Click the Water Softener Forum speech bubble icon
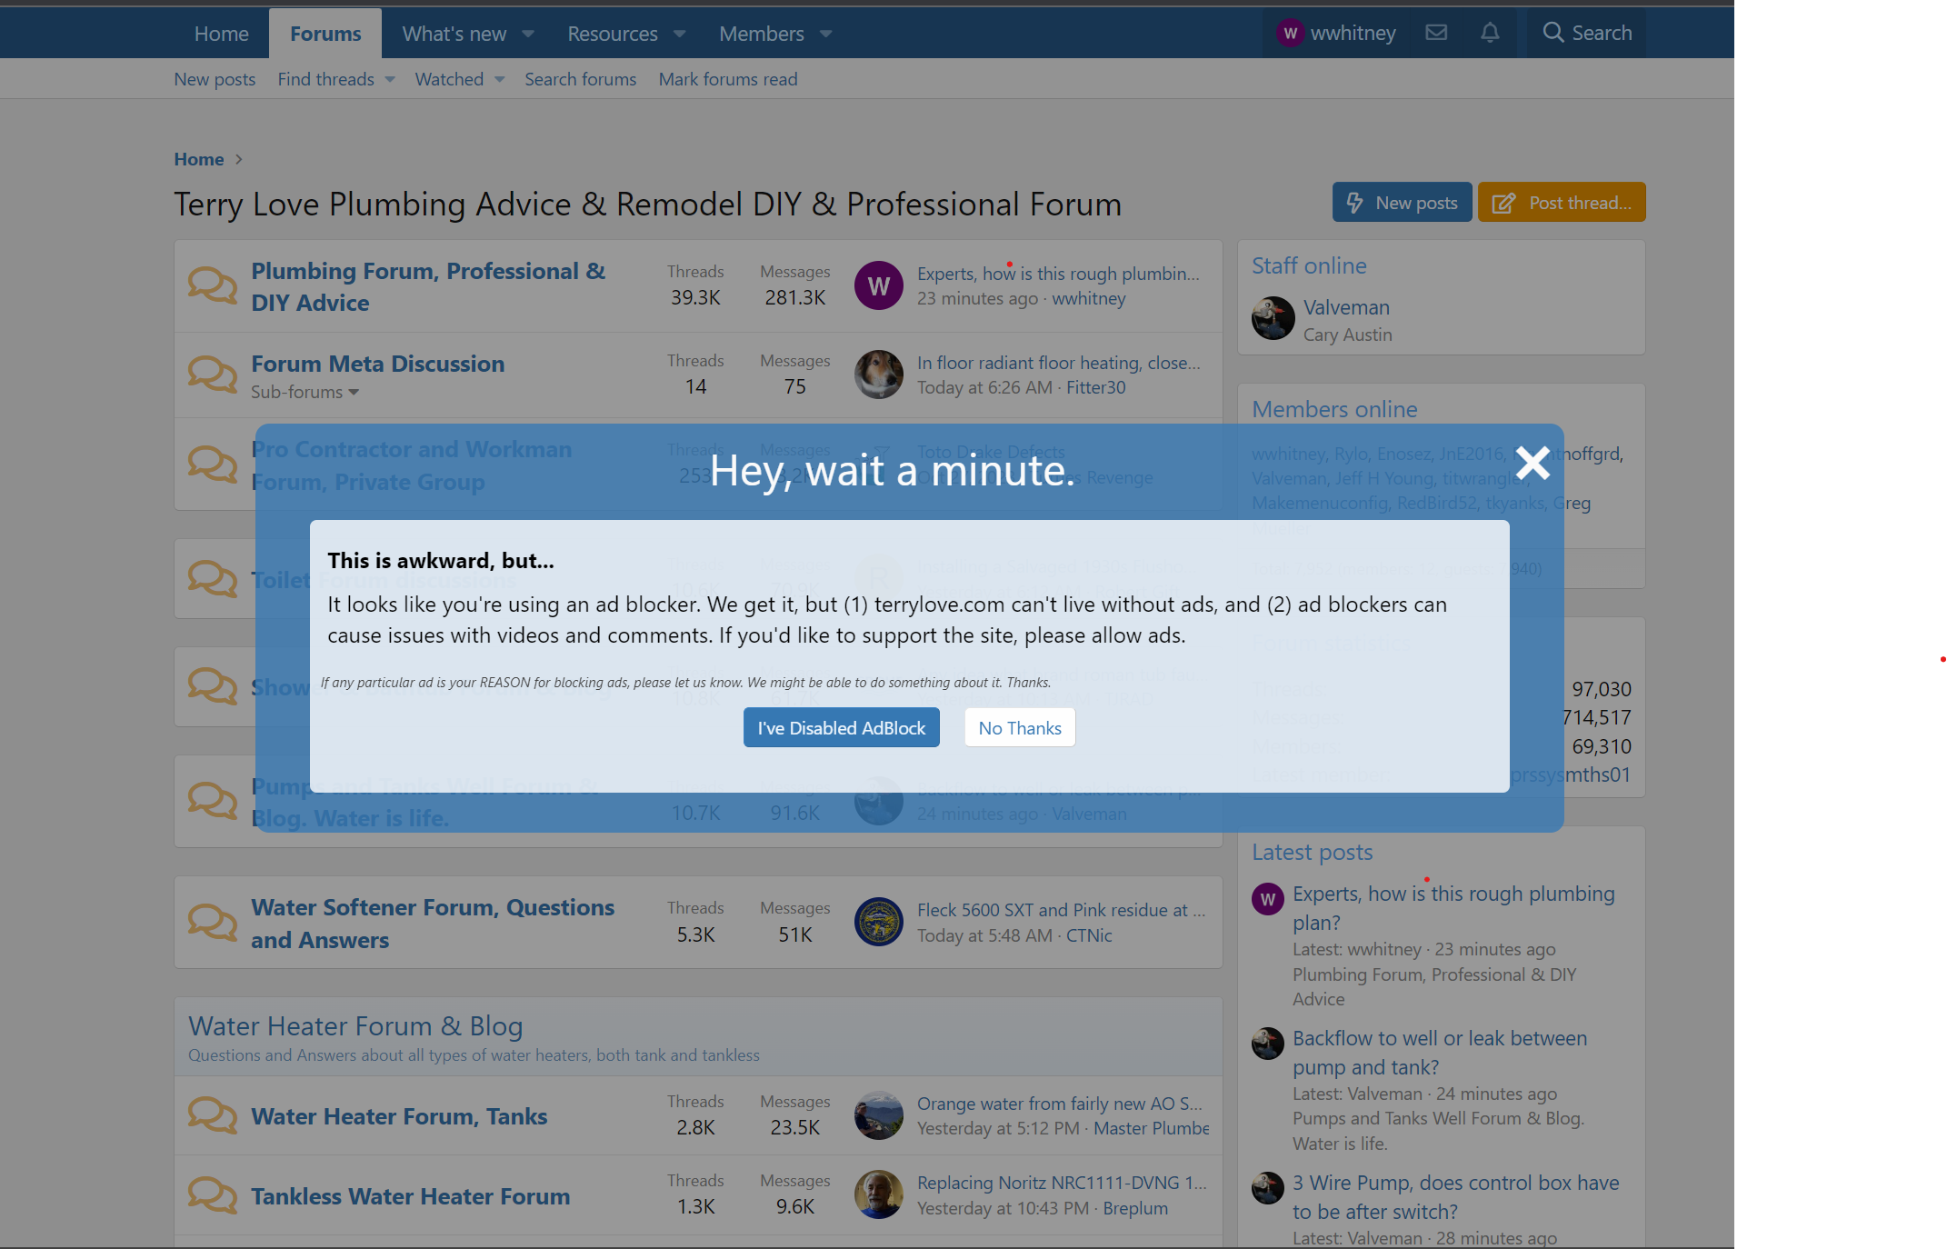Viewport: 1947px width, 1249px height. coord(211,922)
